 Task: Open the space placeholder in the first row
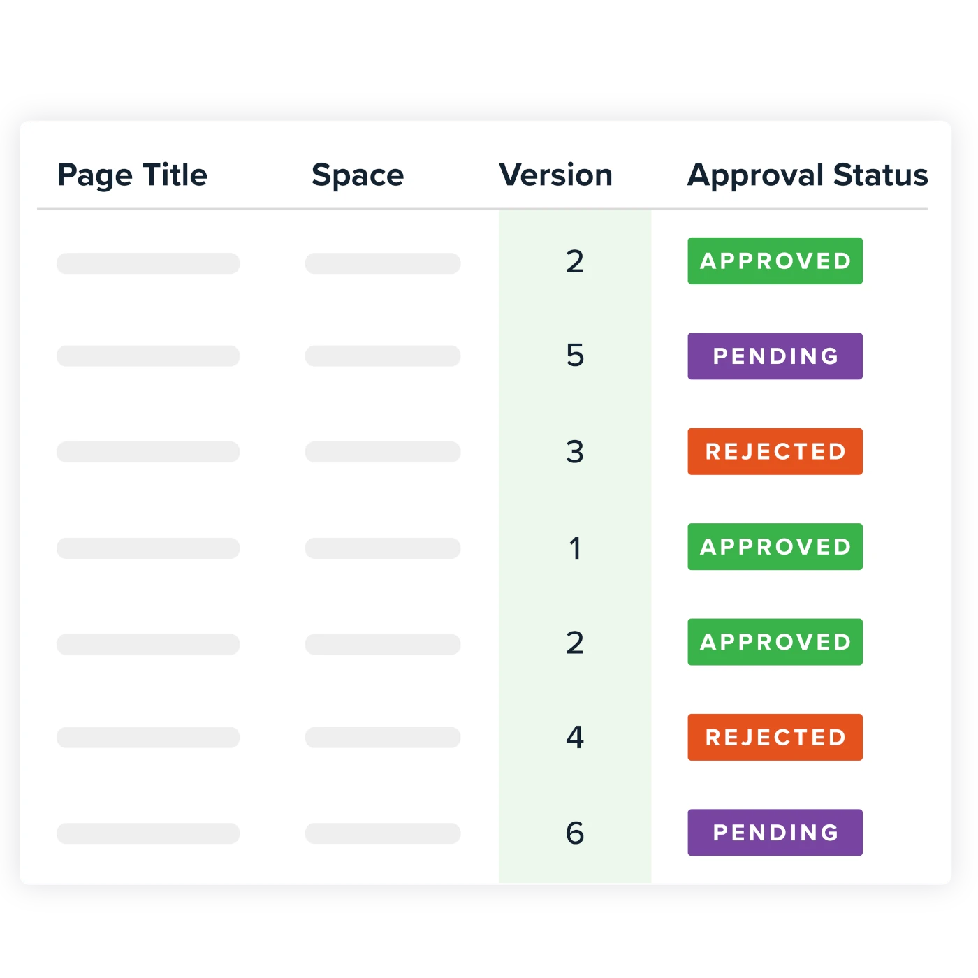click(383, 263)
